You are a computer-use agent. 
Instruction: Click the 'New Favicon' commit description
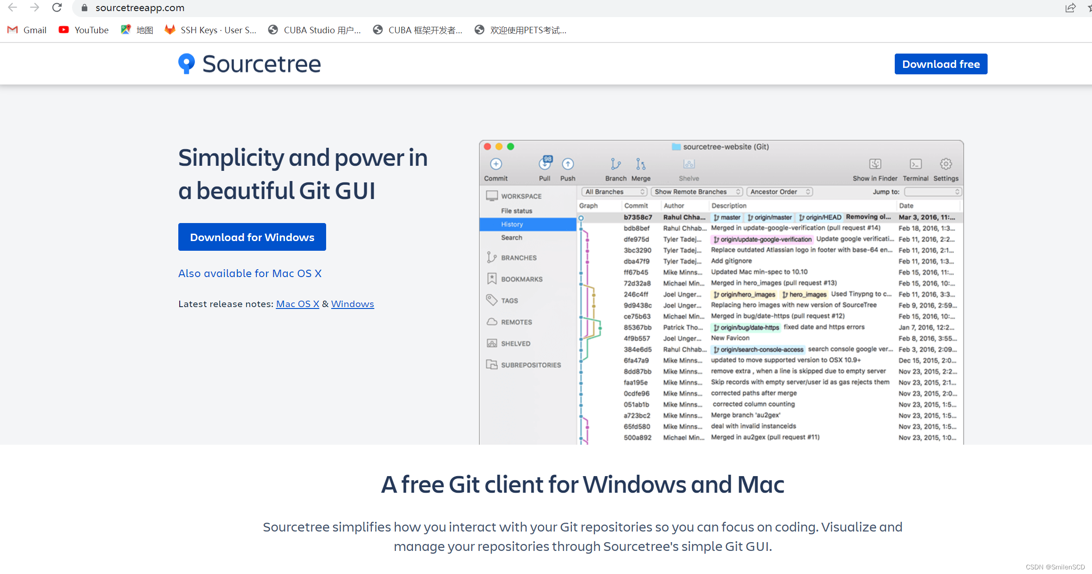pyautogui.click(x=730, y=338)
